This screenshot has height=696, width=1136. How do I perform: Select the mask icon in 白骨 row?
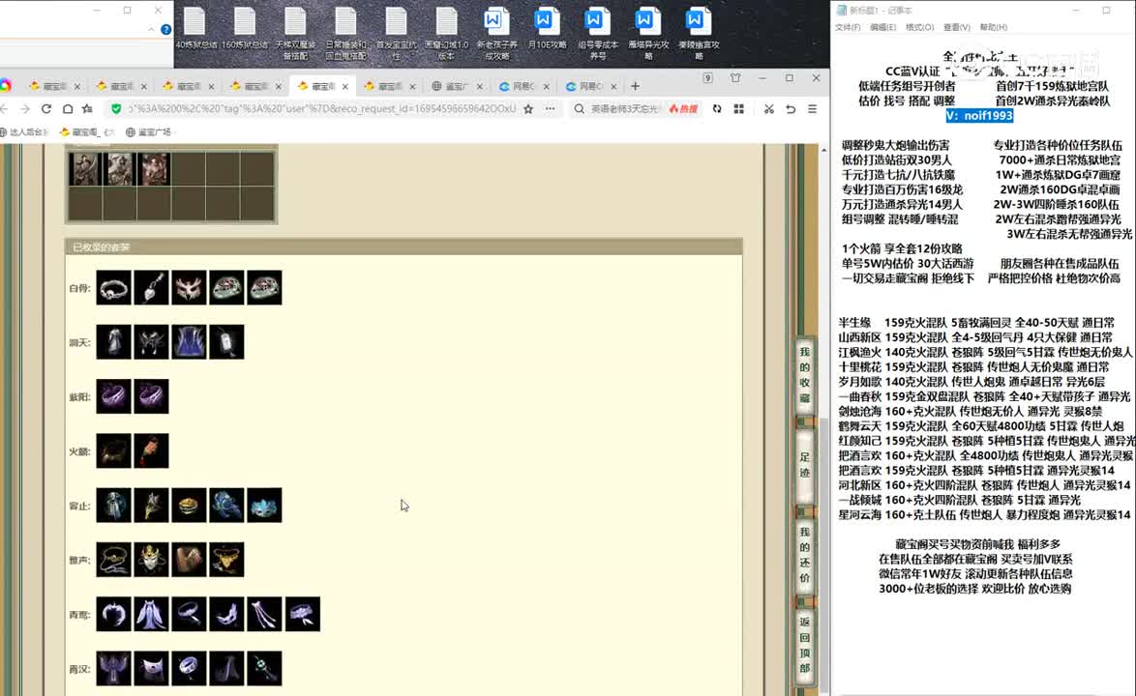tap(189, 288)
